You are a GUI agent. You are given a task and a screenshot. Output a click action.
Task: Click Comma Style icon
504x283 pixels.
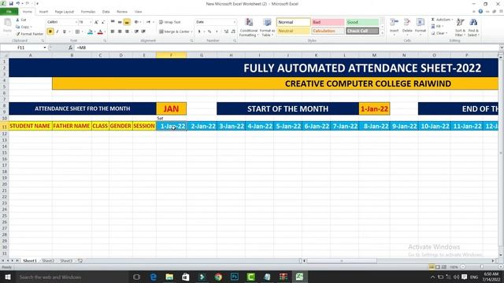pos(217,31)
